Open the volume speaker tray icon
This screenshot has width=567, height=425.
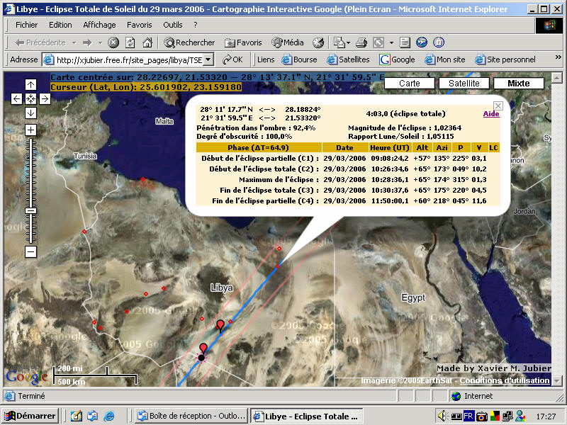442,416
